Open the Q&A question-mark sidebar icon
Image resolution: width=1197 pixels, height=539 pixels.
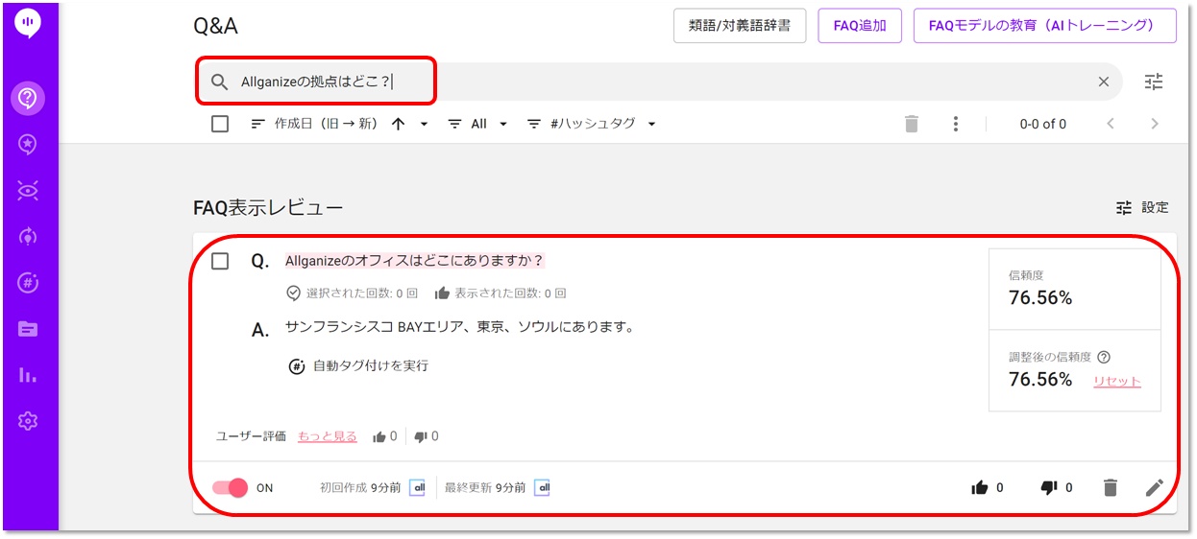coord(28,98)
